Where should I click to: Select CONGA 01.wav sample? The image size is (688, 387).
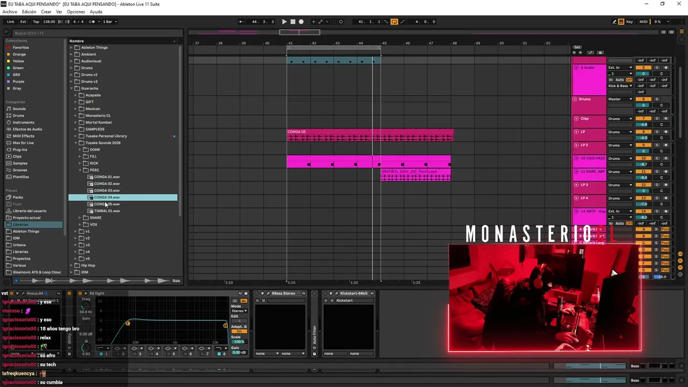pos(107,177)
